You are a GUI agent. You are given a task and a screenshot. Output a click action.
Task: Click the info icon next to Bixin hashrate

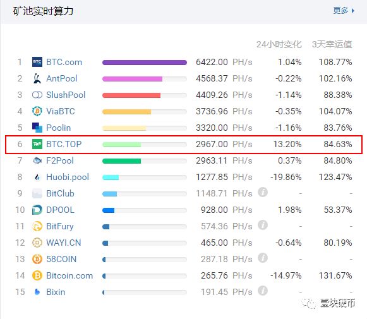(263, 291)
